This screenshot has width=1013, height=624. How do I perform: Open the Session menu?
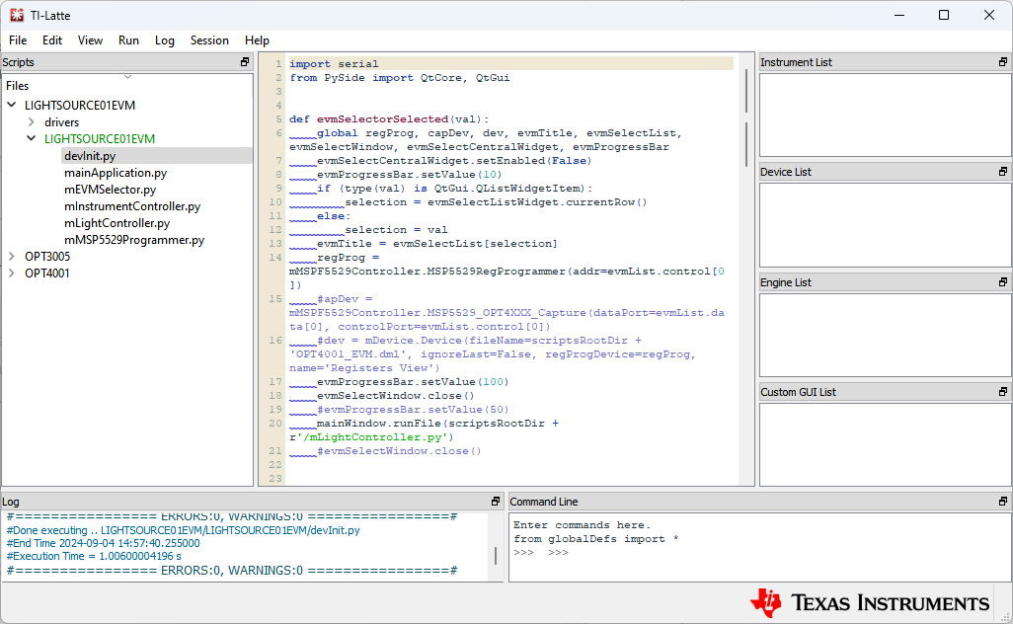point(209,40)
